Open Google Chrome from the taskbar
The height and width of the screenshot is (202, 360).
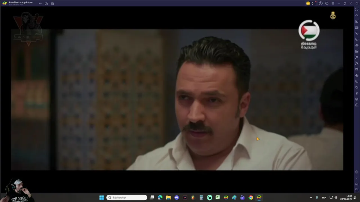coord(251,198)
